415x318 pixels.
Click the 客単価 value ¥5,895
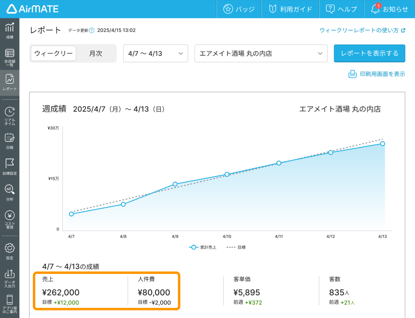[x=247, y=293]
